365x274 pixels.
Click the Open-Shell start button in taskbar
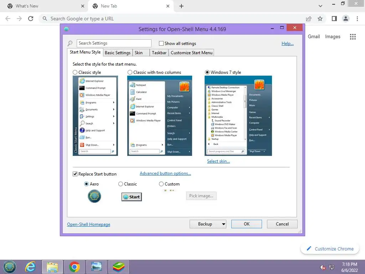pyautogui.click(x=10, y=267)
